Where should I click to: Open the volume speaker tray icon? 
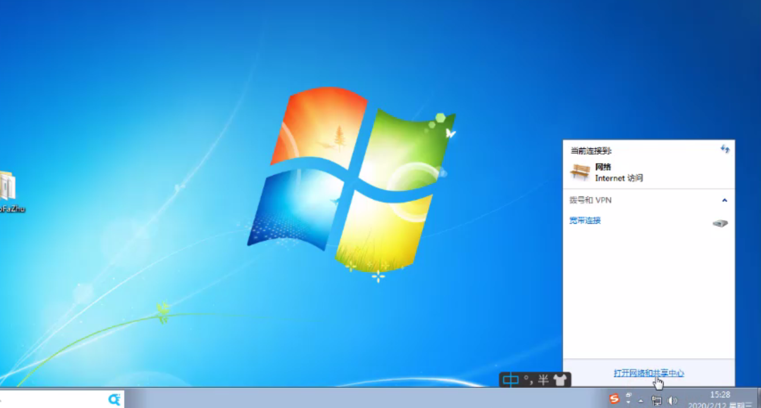(672, 401)
